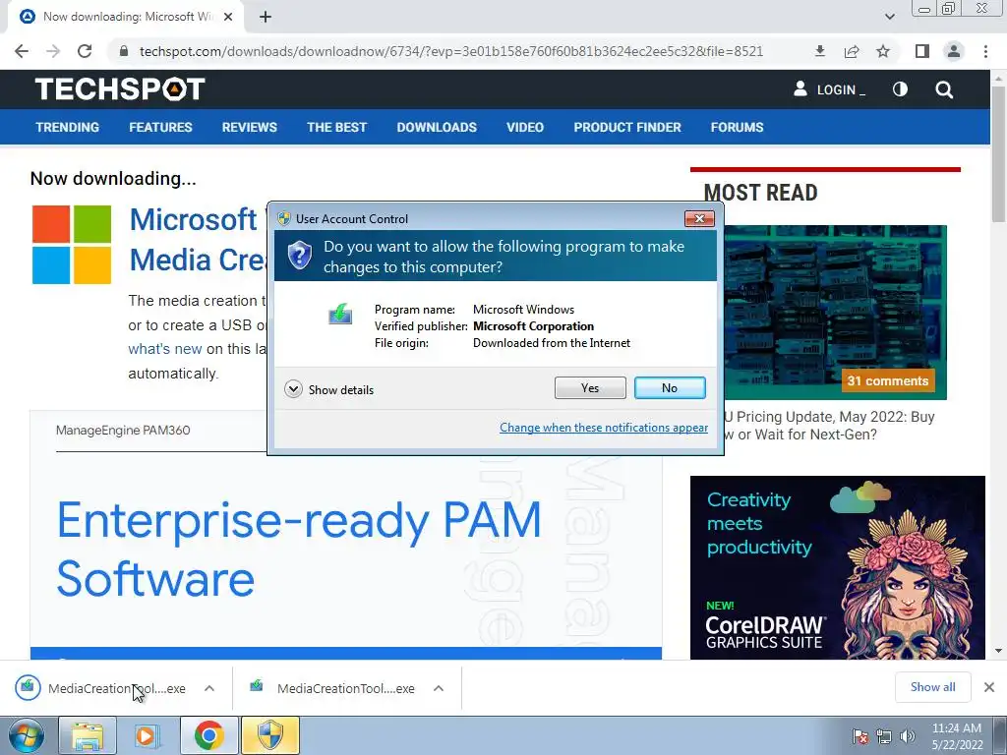Share this page via share icon
This screenshot has width=1007, height=755.
pyautogui.click(x=852, y=51)
